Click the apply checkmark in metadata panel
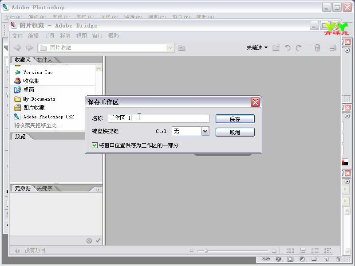355x266 pixels. [98, 240]
